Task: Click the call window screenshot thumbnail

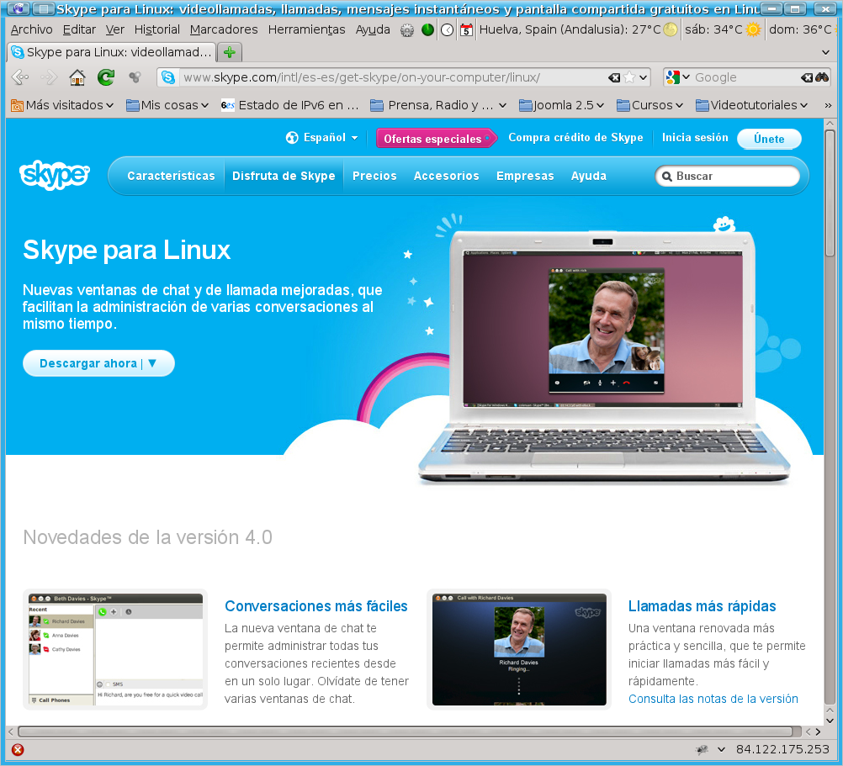Action: click(519, 649)
